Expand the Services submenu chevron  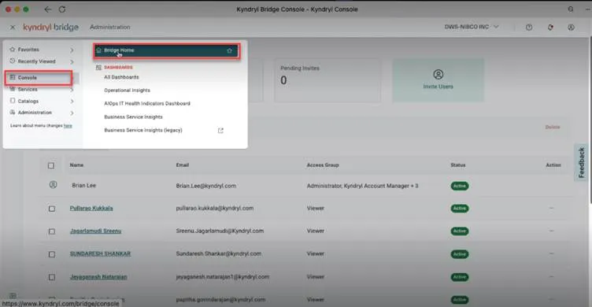[72, 90]
